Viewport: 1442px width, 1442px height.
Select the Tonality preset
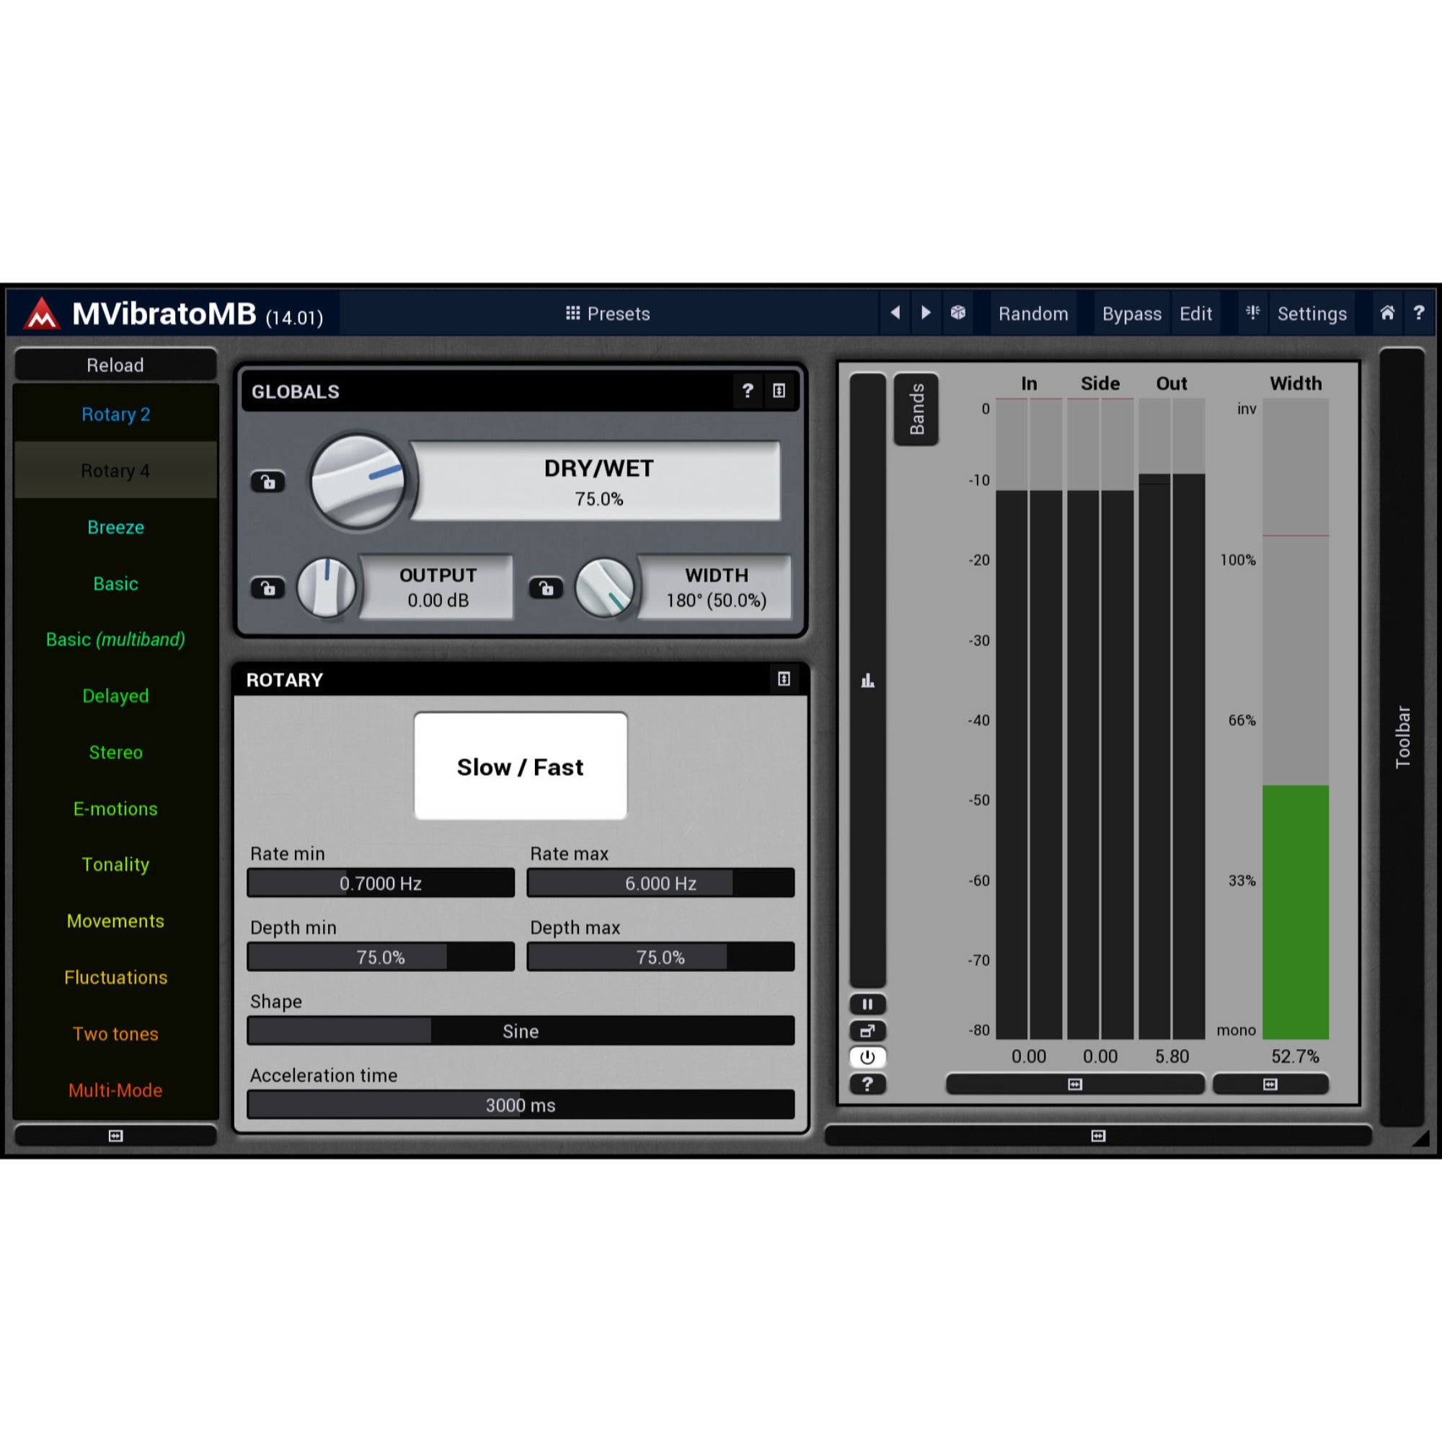[115, 864]
